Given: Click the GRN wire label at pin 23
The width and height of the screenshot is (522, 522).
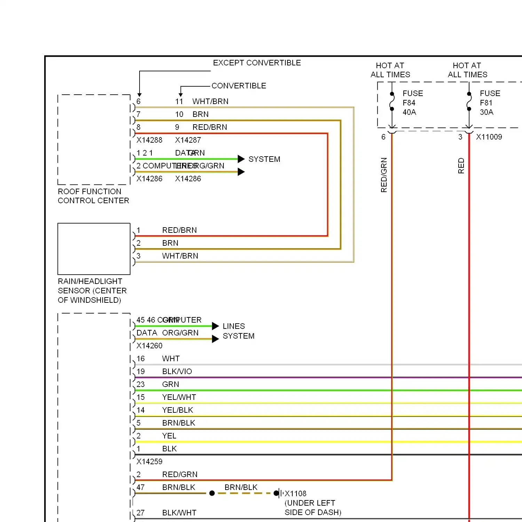Looking at the screenshot, I should tap(171, 385).
